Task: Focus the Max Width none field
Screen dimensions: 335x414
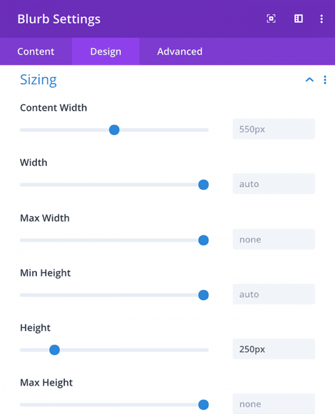Action: [x=274, y=239]
